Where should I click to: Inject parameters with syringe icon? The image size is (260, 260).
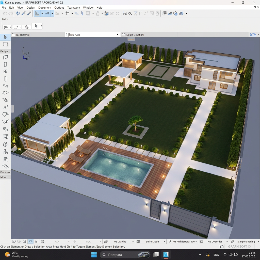(x=29, y=13)
